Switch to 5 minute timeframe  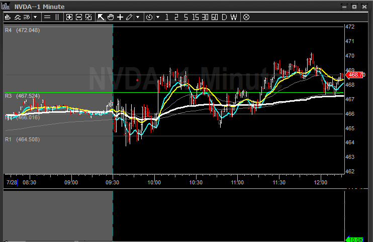[x=186, y=17]
